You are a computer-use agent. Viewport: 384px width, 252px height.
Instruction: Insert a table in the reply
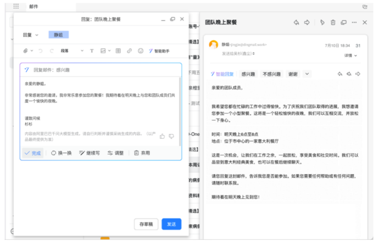[x=118, y=51]
